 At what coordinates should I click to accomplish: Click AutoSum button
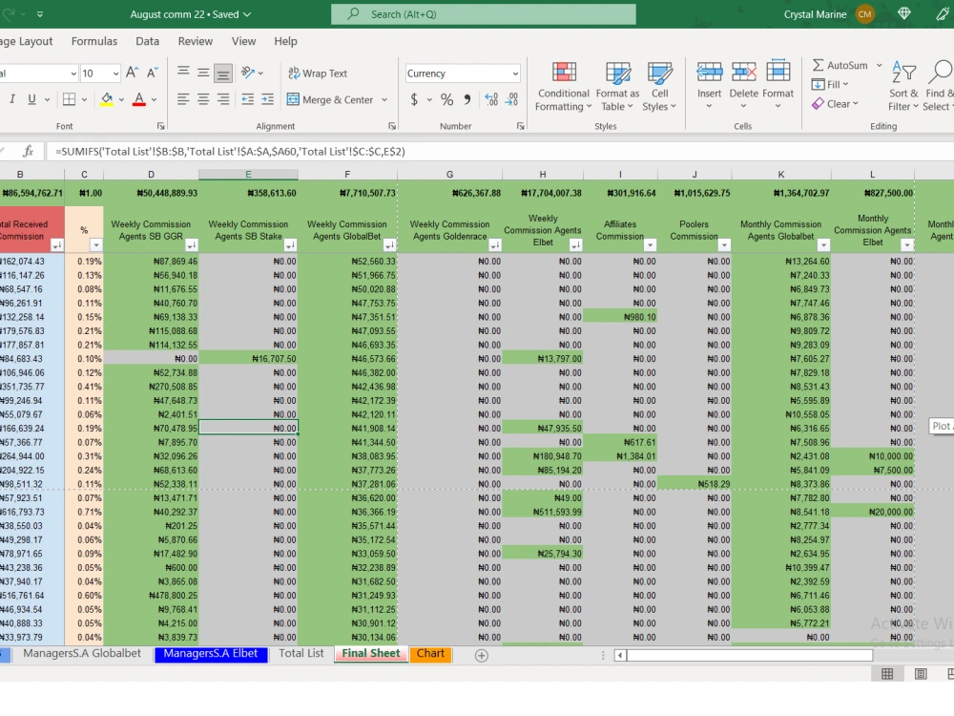click(840, 65)
